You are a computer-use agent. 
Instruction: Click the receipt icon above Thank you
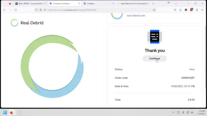pos(155,37)
